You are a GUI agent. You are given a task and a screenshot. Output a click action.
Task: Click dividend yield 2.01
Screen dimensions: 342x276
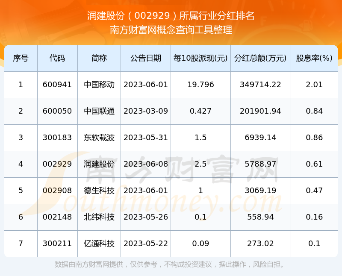[x=314, y=85]
